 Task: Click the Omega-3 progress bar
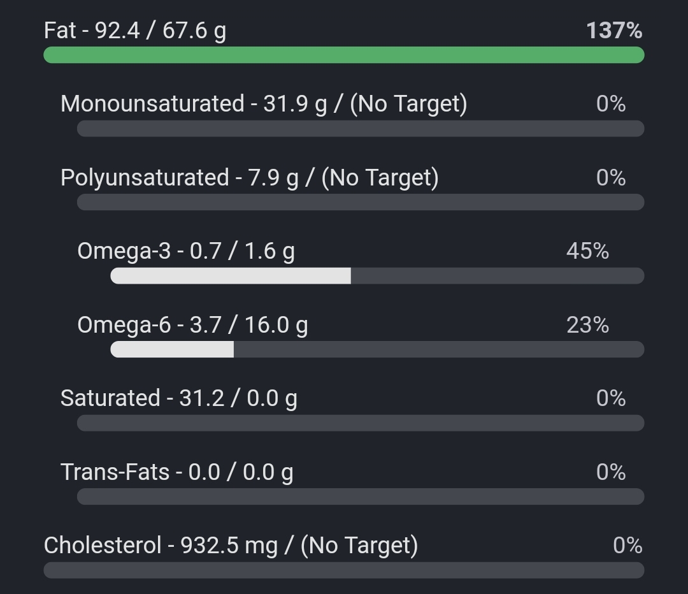point(377,276)
